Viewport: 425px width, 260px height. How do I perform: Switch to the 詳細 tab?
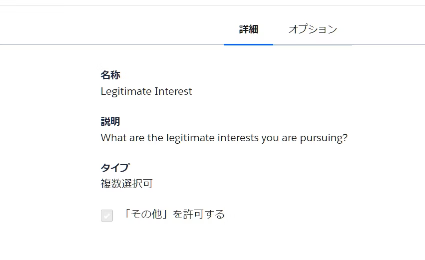point(248,29)
